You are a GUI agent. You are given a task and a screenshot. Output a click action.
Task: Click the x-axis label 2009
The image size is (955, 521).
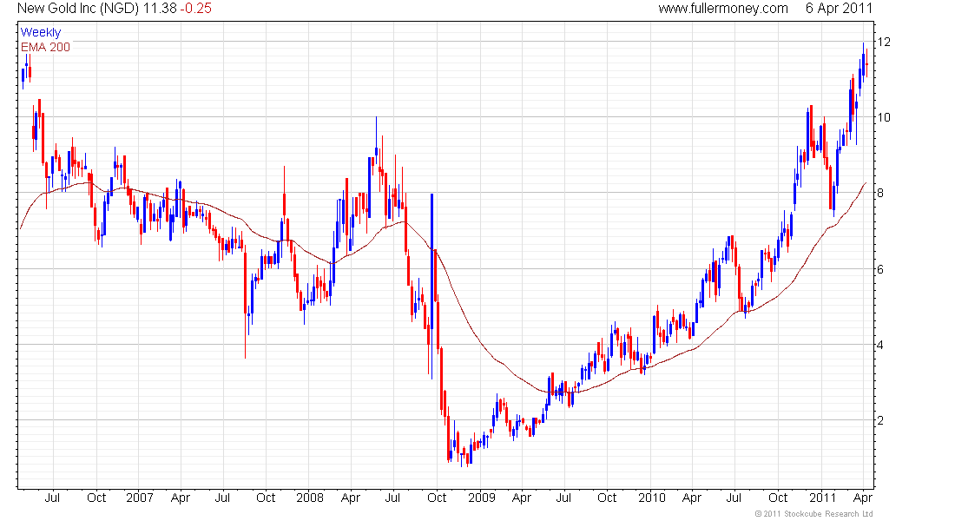[x=482, y=498]
